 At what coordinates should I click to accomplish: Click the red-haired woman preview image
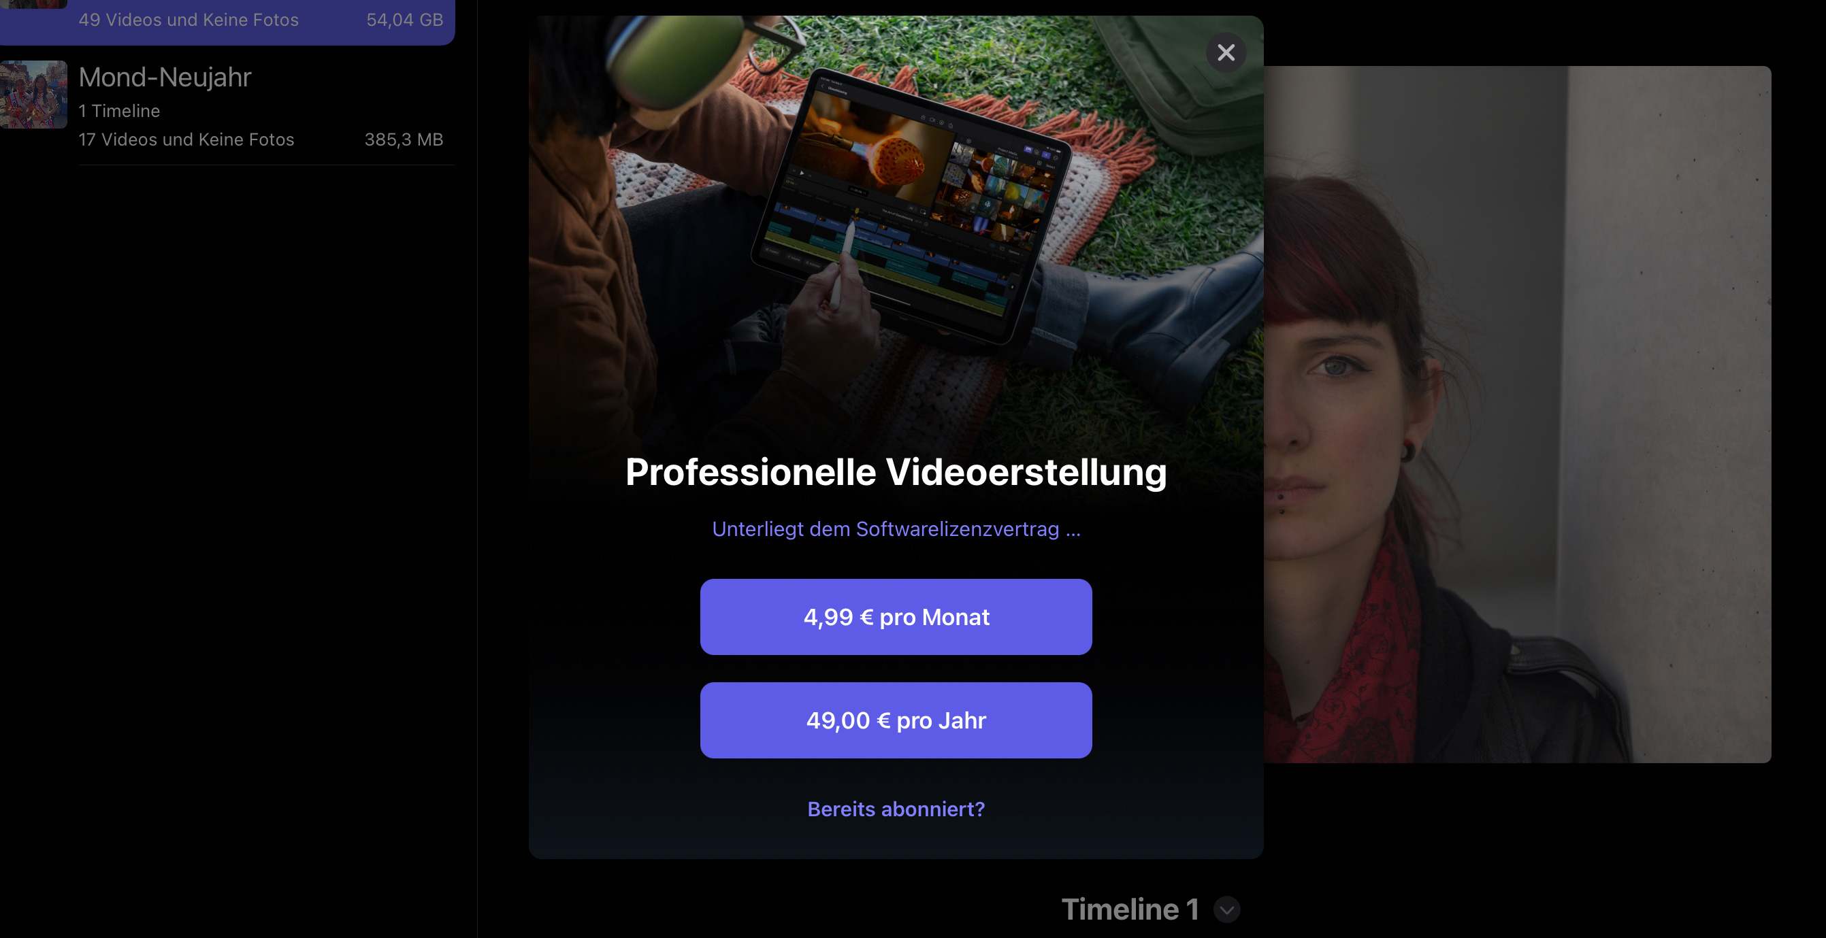[1517, 414]
